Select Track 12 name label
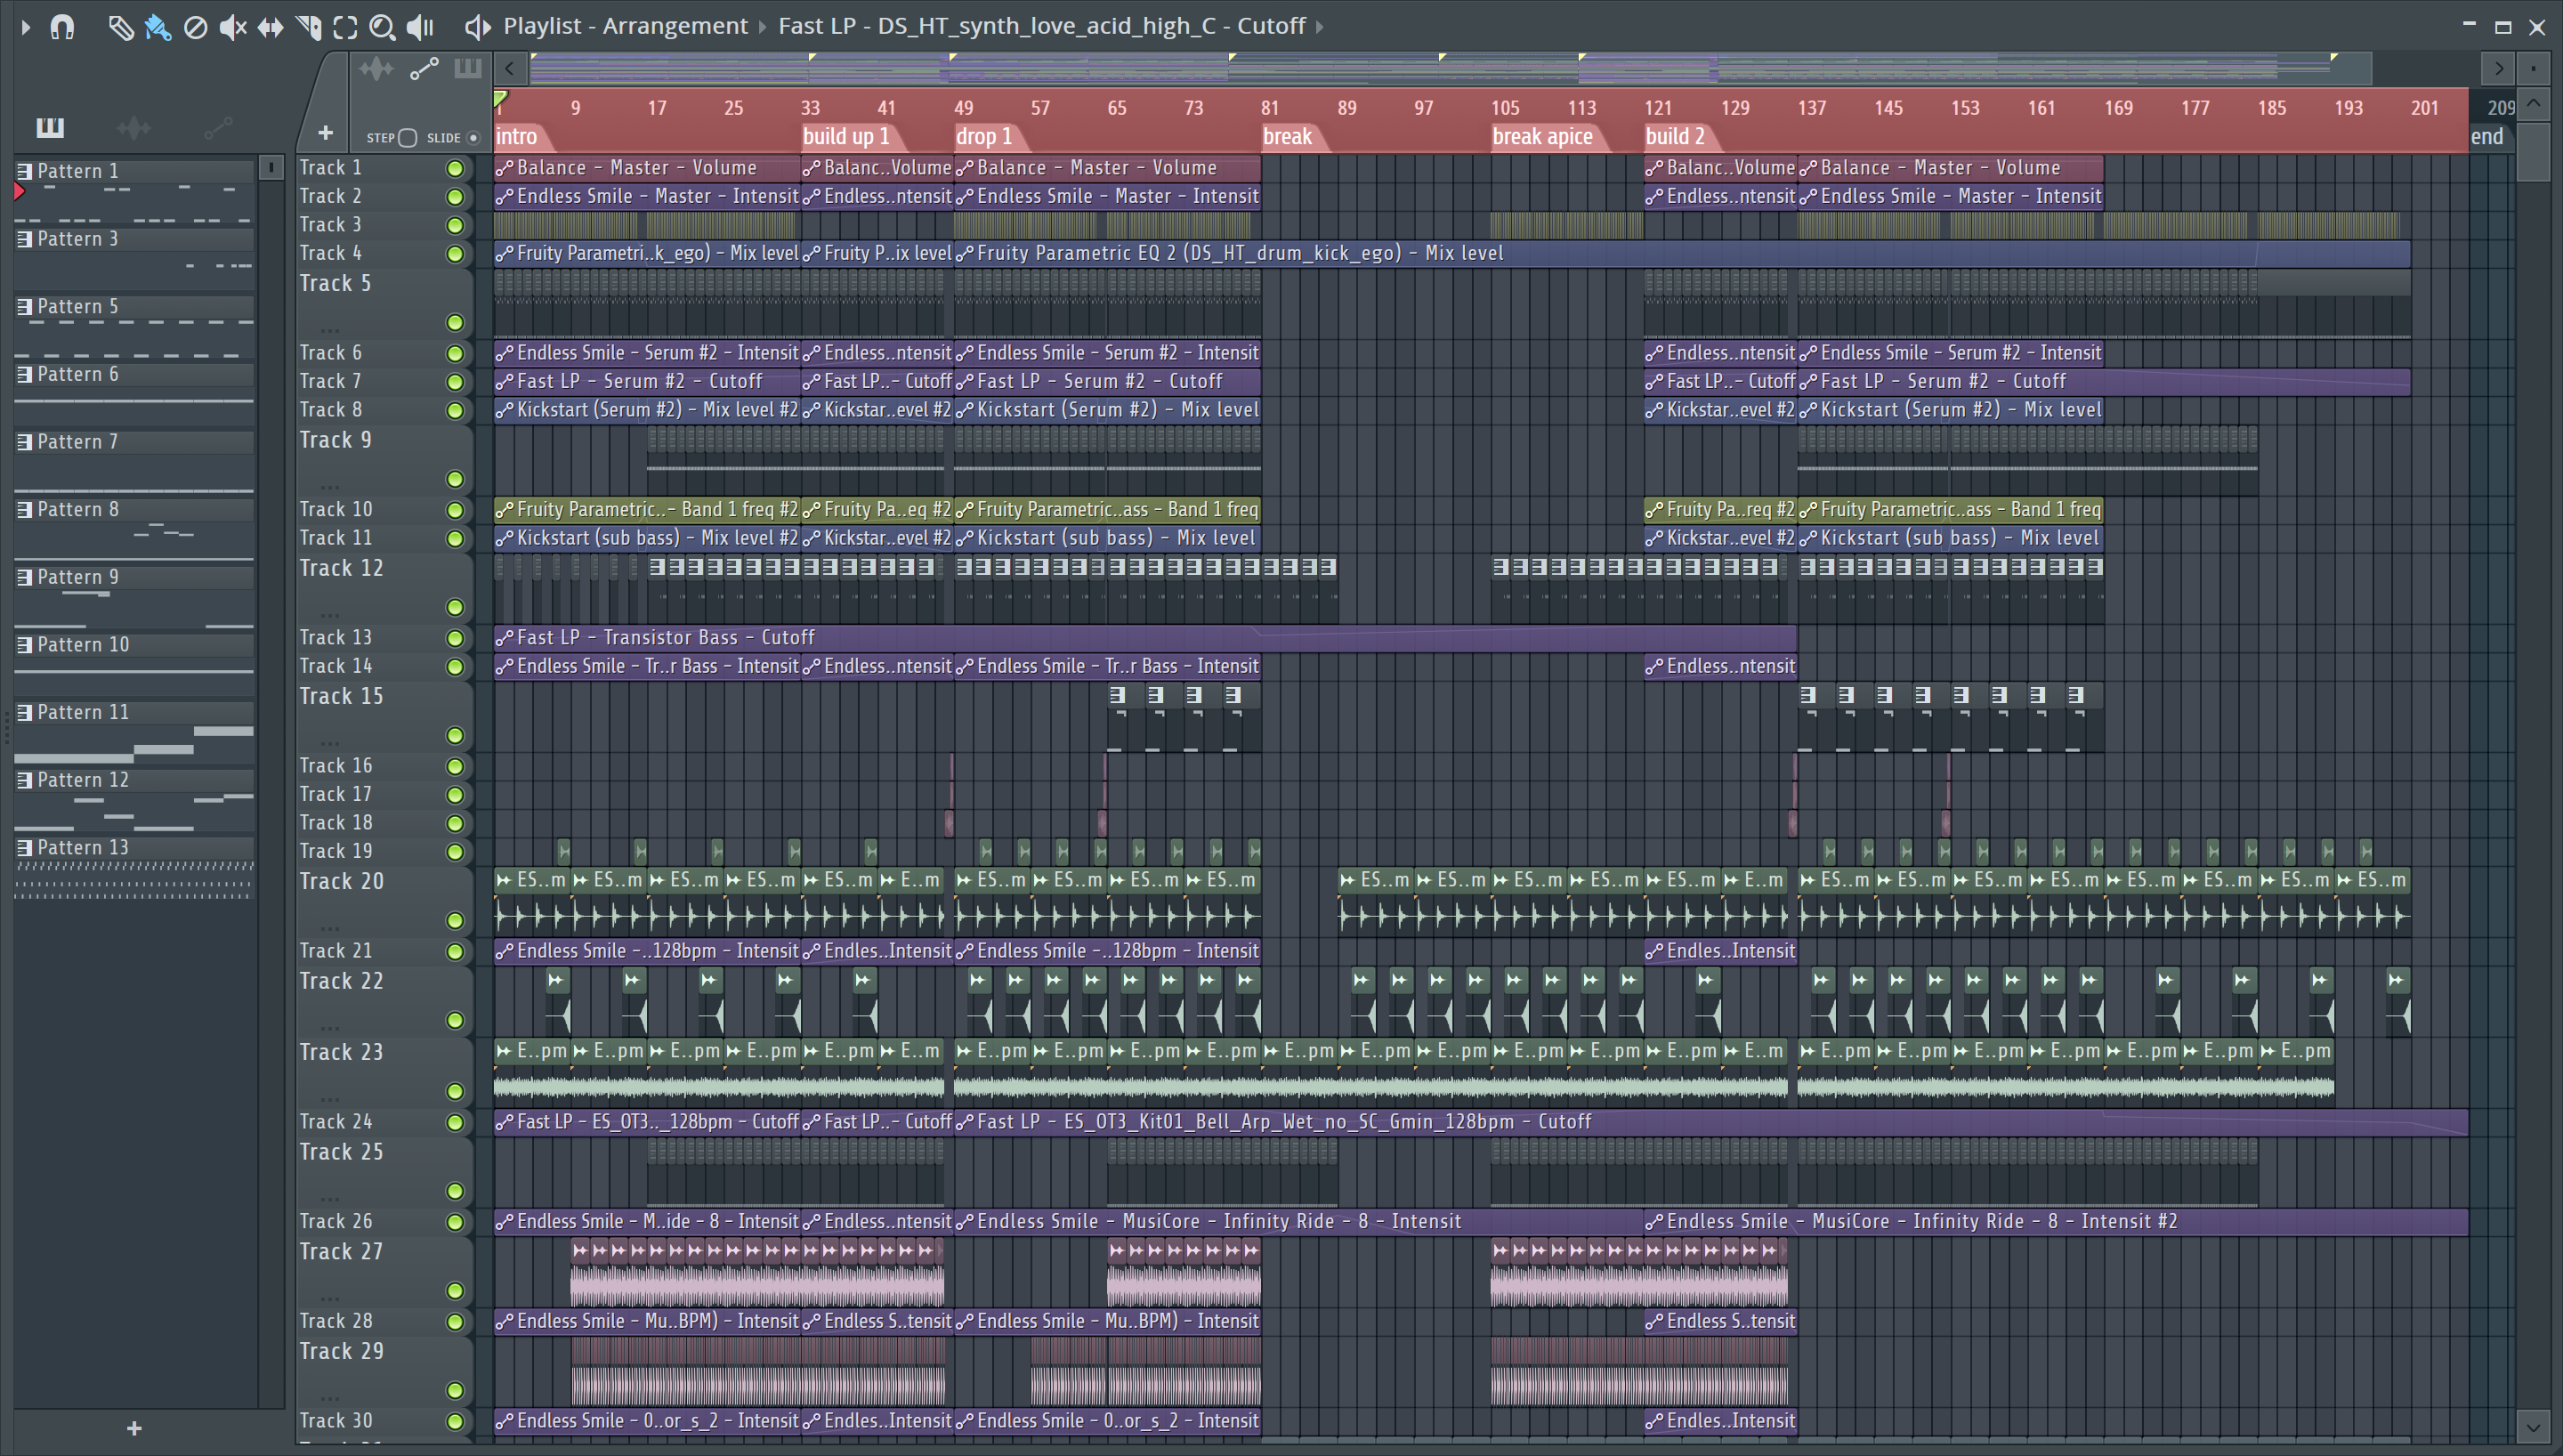This screenshot has width=2563, height=1456. click(x=342, y=568)
